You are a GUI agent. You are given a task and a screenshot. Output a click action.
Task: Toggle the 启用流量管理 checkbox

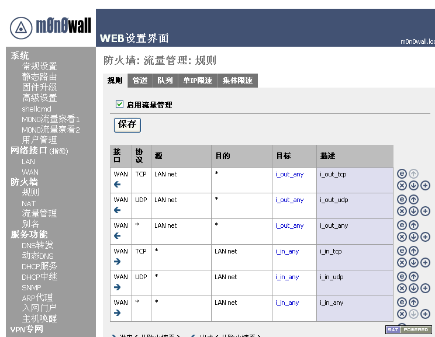(120, 105)
